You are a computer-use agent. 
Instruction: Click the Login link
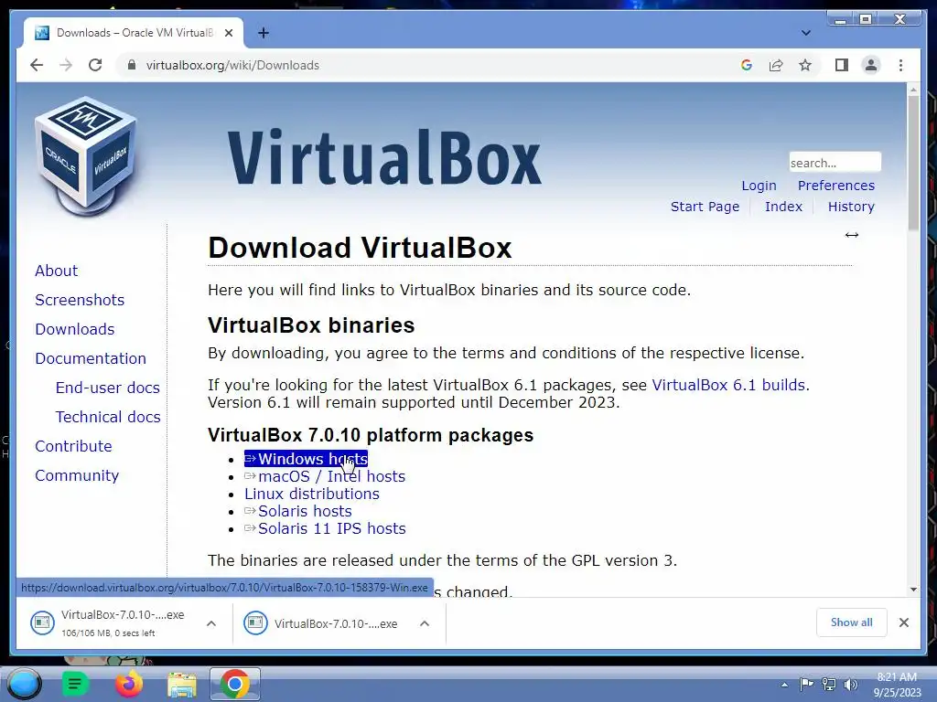(x=759, y=186)
